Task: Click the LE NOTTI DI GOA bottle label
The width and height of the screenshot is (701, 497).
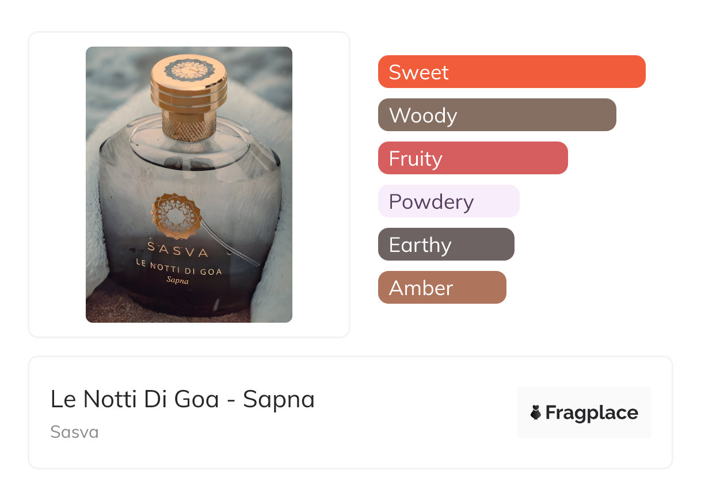Action: [x=178, y=267]
